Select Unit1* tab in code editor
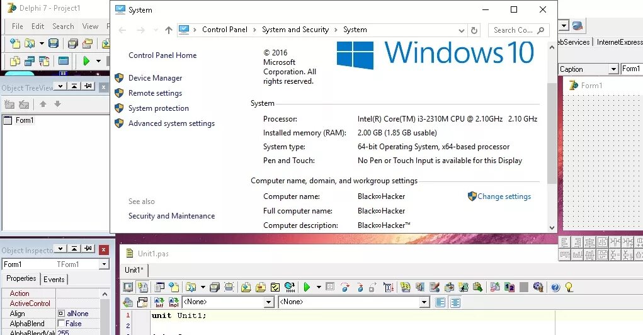Viewport: 643px width, 335px height. click(x=135, y=270)
